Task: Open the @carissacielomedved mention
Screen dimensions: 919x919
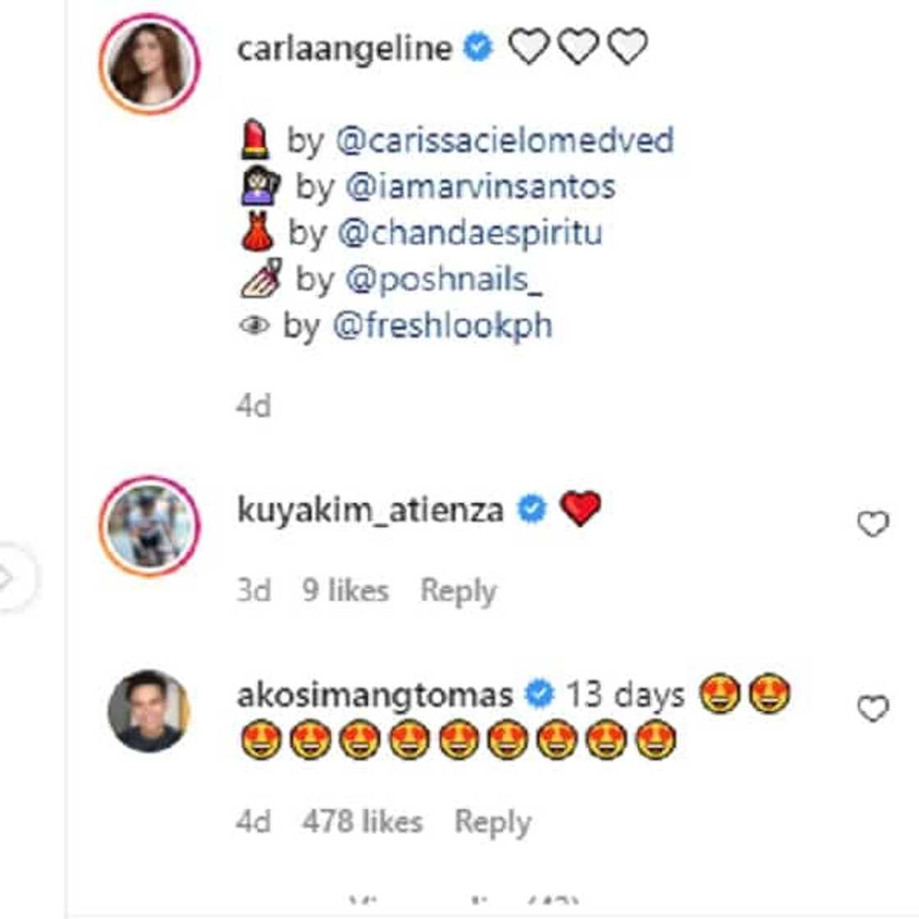Action: [505, 140]
